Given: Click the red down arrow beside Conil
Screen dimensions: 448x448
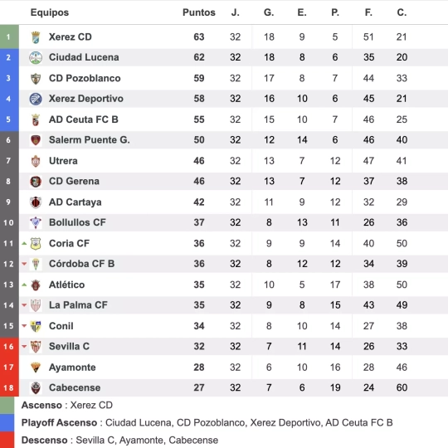Looking at the screenshot, I should 24,326.
